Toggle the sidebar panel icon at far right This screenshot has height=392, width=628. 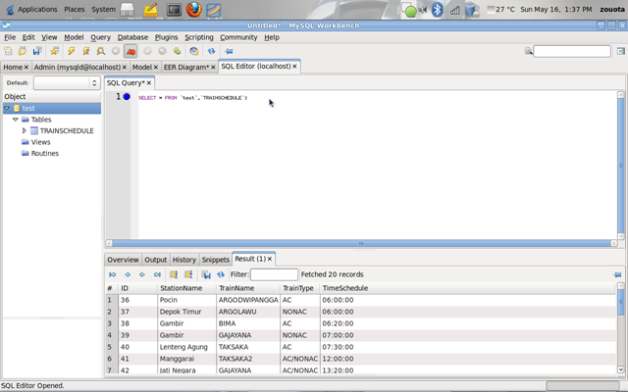[621, 51]
